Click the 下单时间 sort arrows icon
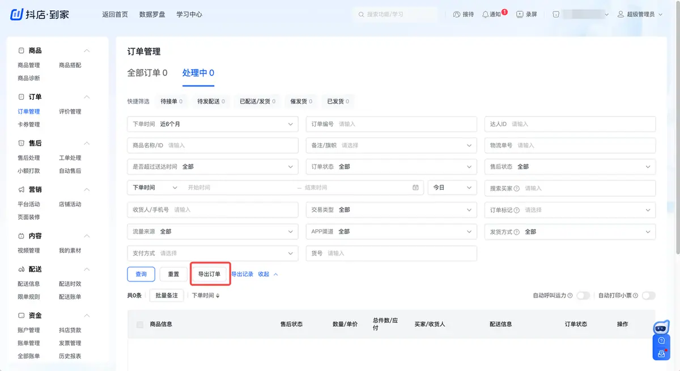The height and width of the screenshot is (371, 680). [218, 296]
